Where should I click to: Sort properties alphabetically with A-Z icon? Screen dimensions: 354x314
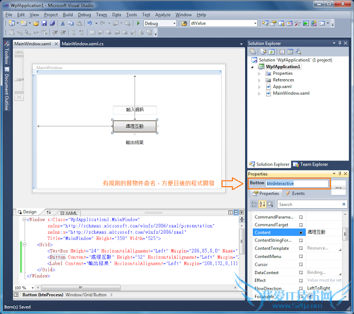[263, 204]
